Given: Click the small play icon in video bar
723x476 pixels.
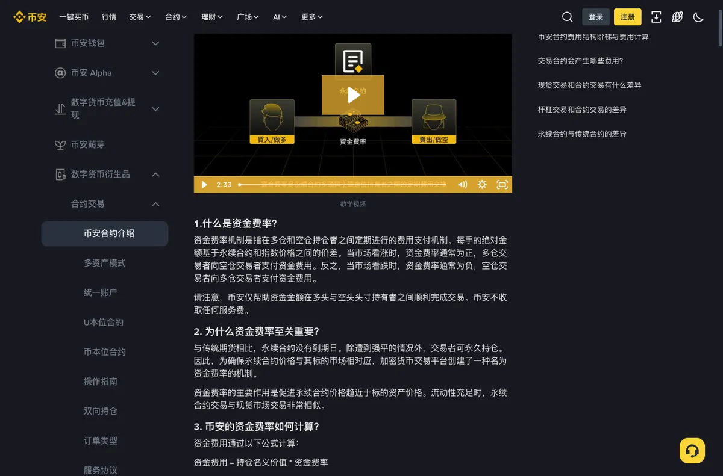Looking at the screenshot, I should 204,185.
